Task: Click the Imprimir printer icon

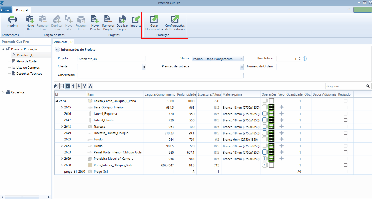Action: pyautogui.click(x=12, y=20)
